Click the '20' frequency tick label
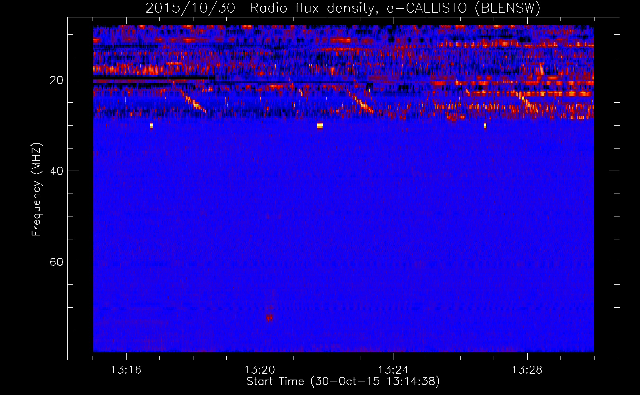This screenshot has height=395, width=640. [x=57, y=80]
